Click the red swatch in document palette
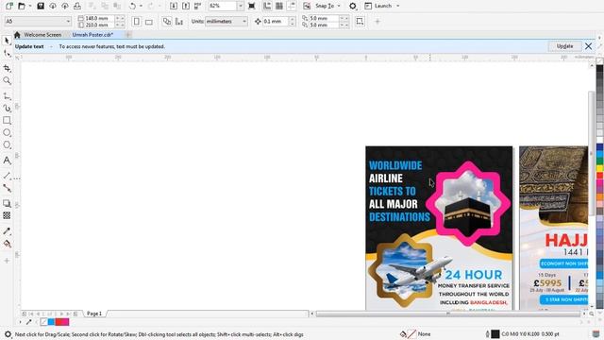 tap(59, 322)
